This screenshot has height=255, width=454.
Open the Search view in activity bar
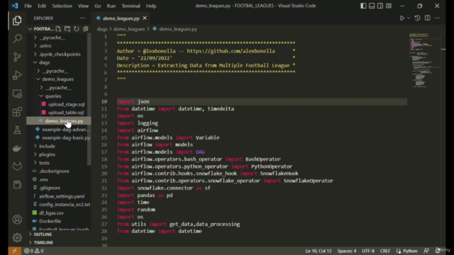pyautogui.click(x=17, y=38)
